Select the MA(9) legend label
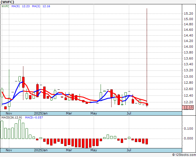Screen dimensions: 196x157 (16, 7)
